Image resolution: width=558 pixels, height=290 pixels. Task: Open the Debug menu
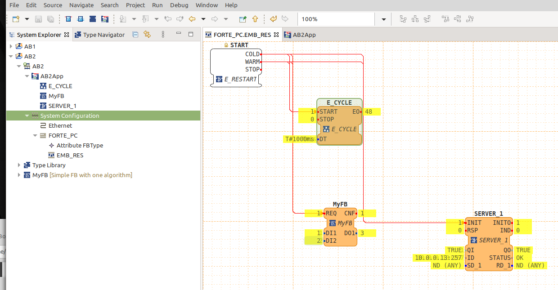[x=179, y=5]
